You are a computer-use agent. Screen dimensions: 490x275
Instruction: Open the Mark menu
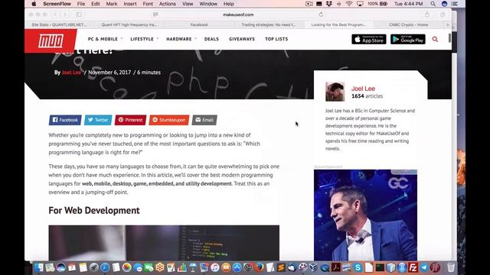tap(112, 4)
